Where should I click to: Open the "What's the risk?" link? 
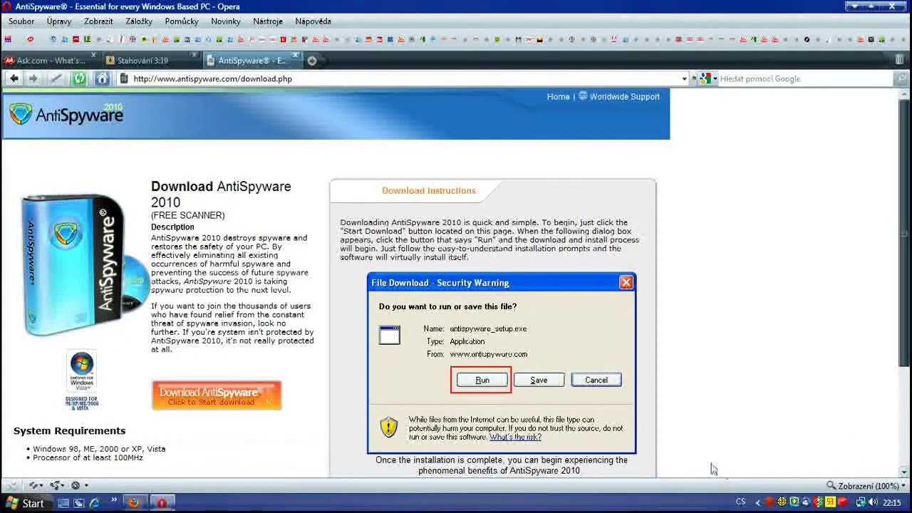pos(515,437)
